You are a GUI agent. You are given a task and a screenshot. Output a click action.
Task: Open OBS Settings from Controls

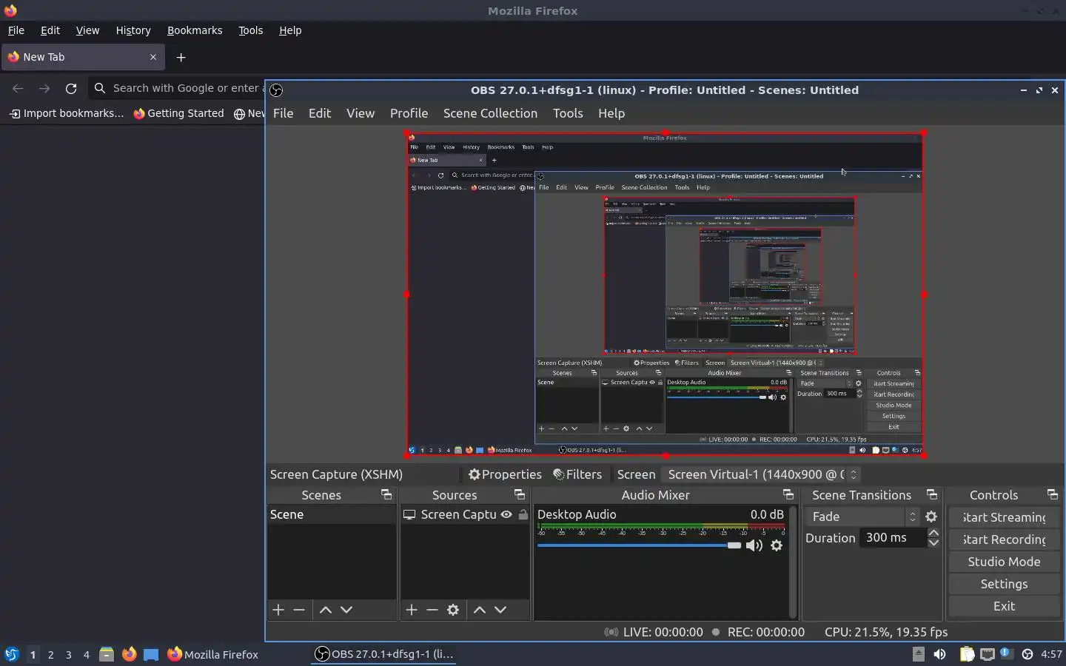[x=1004, y=584]
